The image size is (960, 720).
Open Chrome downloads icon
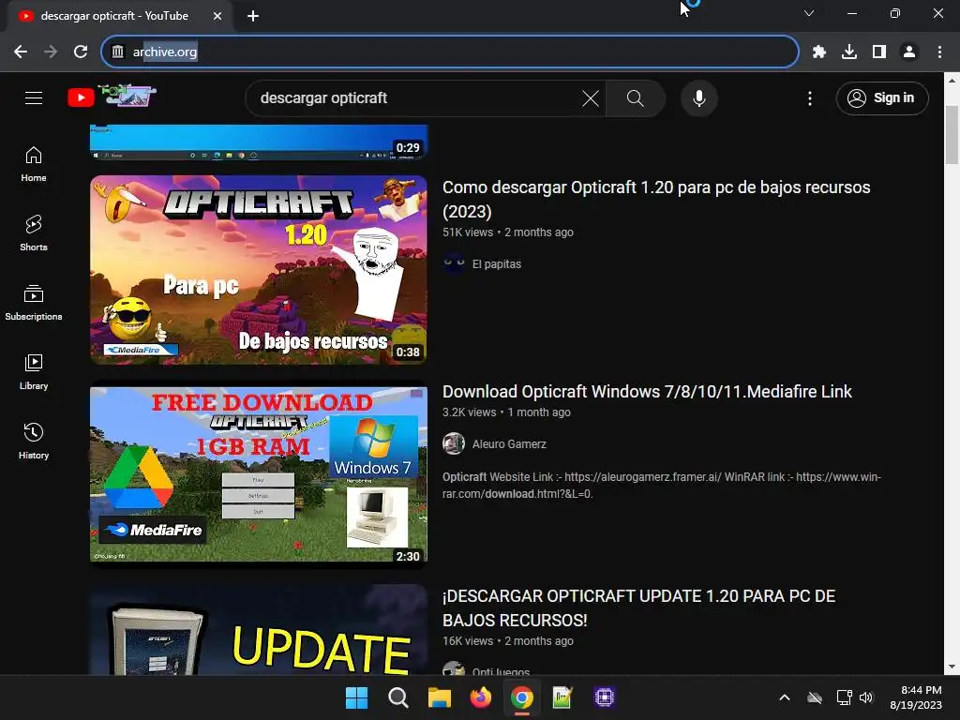849,52
